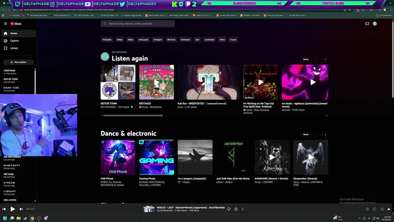Skip to the next track
The width and height of the screenshot is (394, 222).
pos(21,209)
